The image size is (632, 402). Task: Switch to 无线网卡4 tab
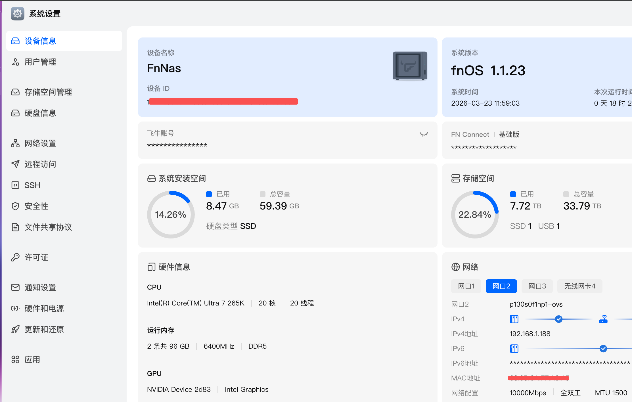(580, 286)
